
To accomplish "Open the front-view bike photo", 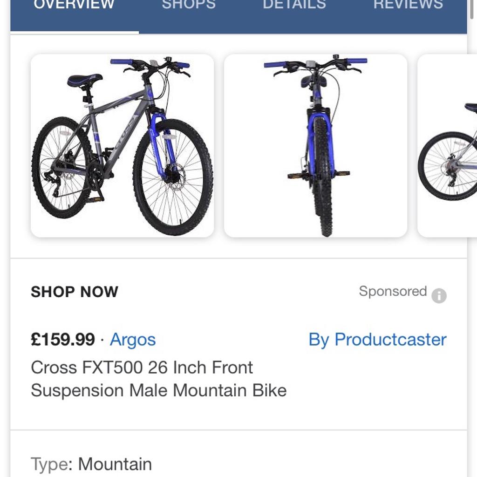I will 315,145.
